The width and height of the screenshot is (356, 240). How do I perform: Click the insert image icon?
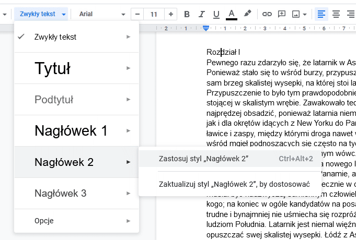299,14
